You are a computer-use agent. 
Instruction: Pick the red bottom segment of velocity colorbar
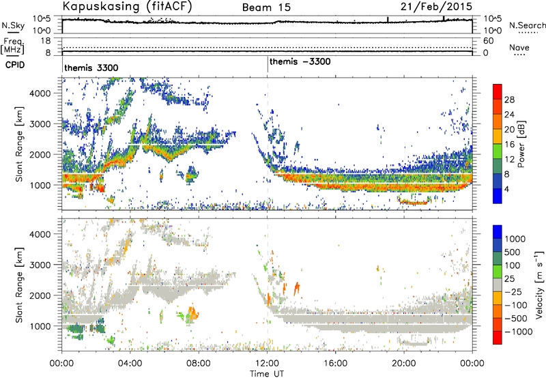[498, 338]
